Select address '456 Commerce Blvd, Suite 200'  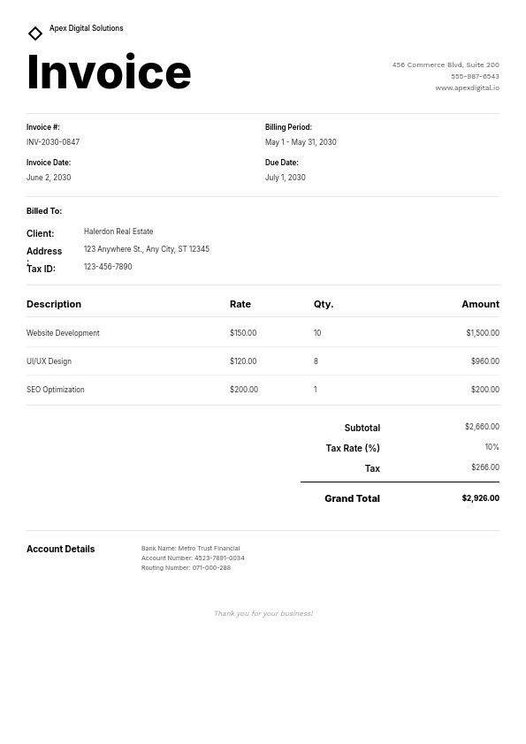point(446,65)
